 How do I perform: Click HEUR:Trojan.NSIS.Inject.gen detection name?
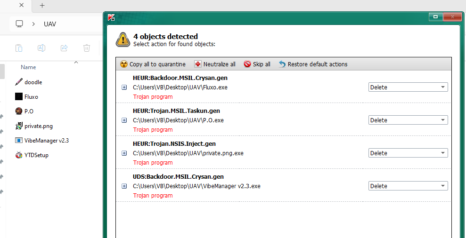(x=174, y=144)
